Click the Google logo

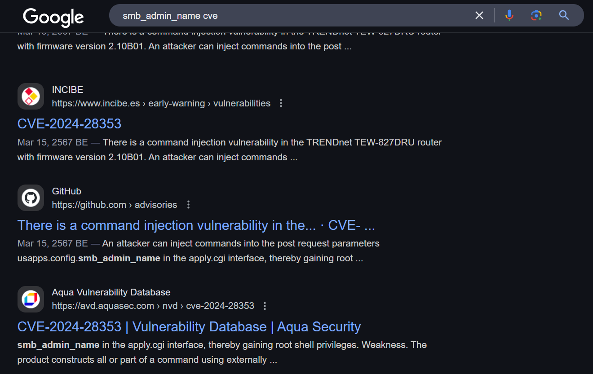pos(53,18)
